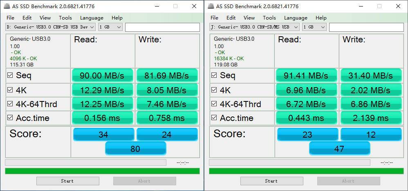408x191 pixels.
Task: Open the Tools menu in left window
Action: (65, 18)
